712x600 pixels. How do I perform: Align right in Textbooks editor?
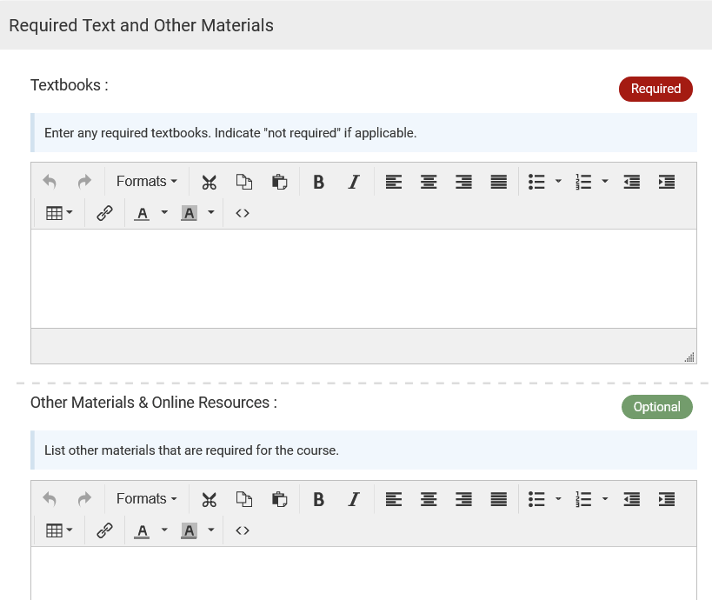click(463, 182)
